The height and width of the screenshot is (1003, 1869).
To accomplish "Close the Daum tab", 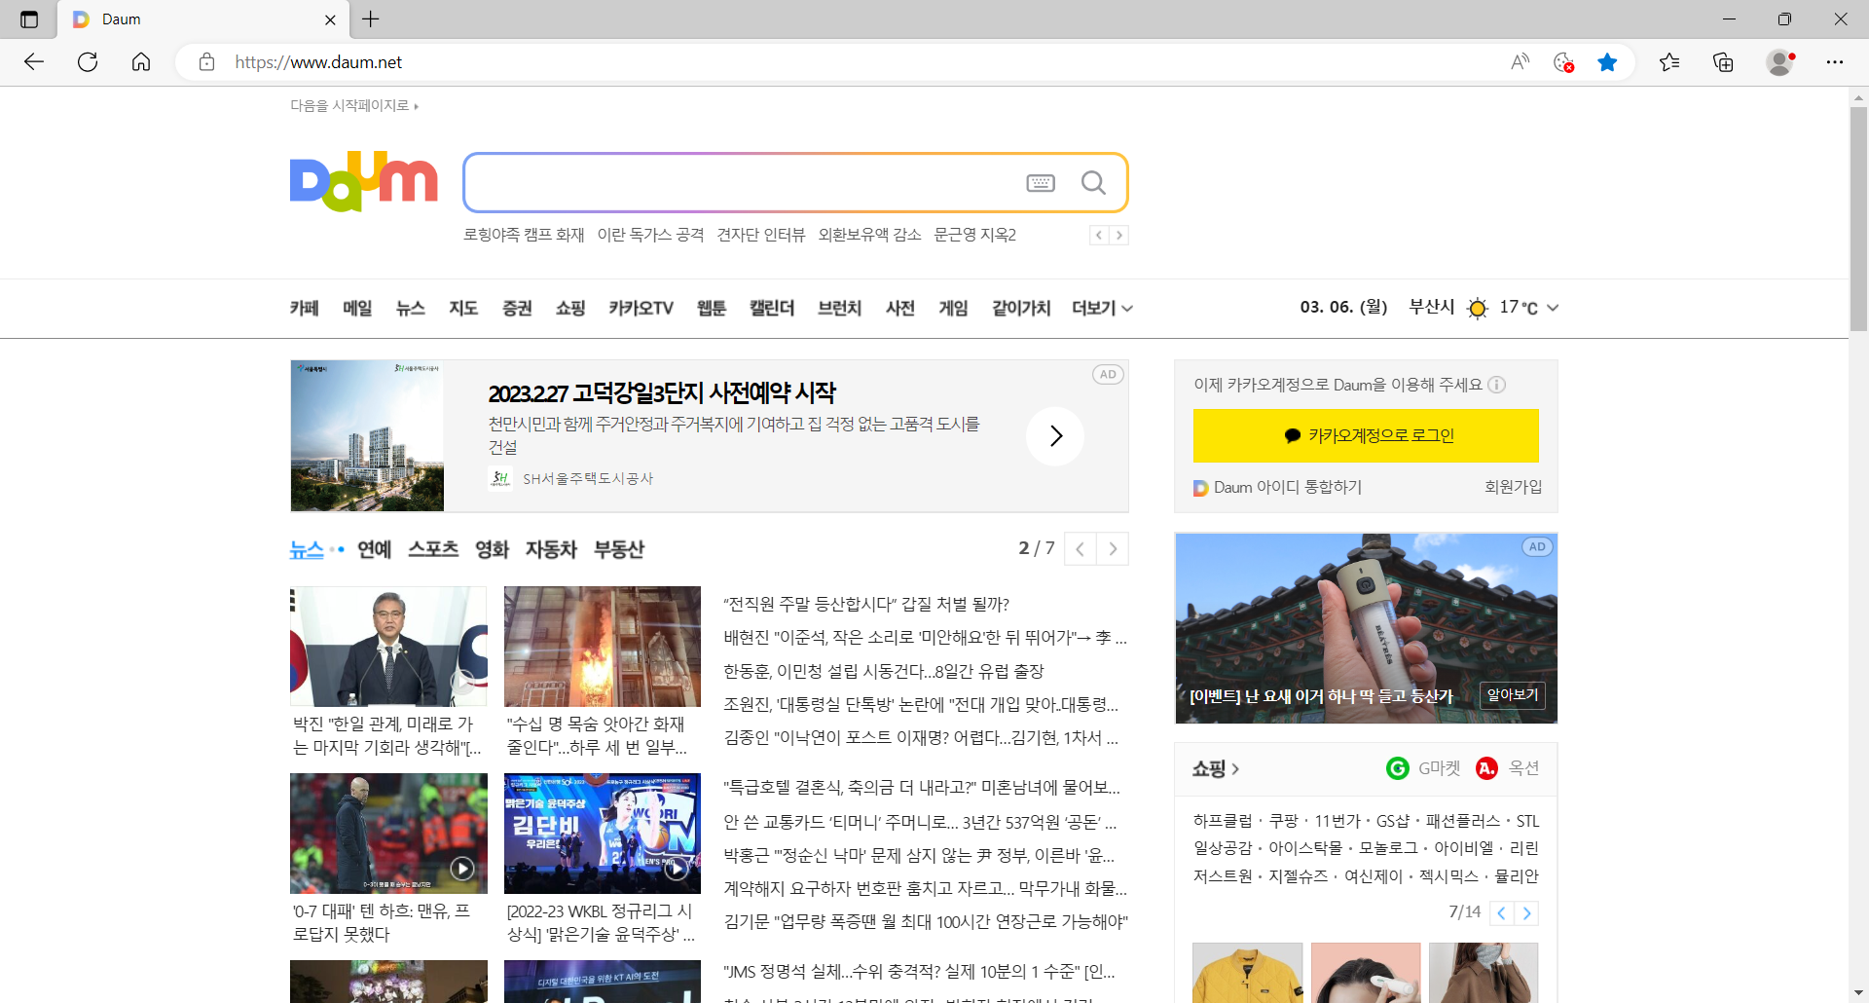I will click(330, 19).
